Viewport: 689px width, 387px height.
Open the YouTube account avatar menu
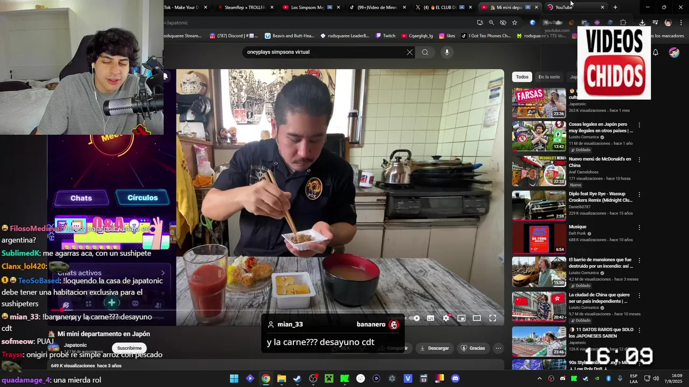coord(674,52)
